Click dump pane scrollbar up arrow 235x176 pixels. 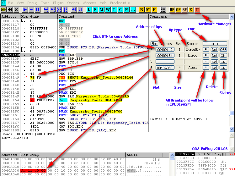coord(172,155)
